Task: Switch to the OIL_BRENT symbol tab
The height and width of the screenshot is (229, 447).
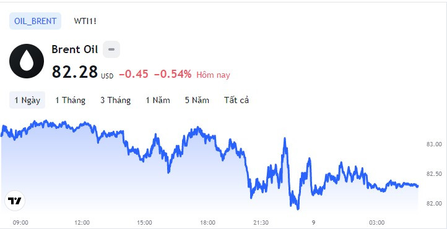Action: pos(35,21)
